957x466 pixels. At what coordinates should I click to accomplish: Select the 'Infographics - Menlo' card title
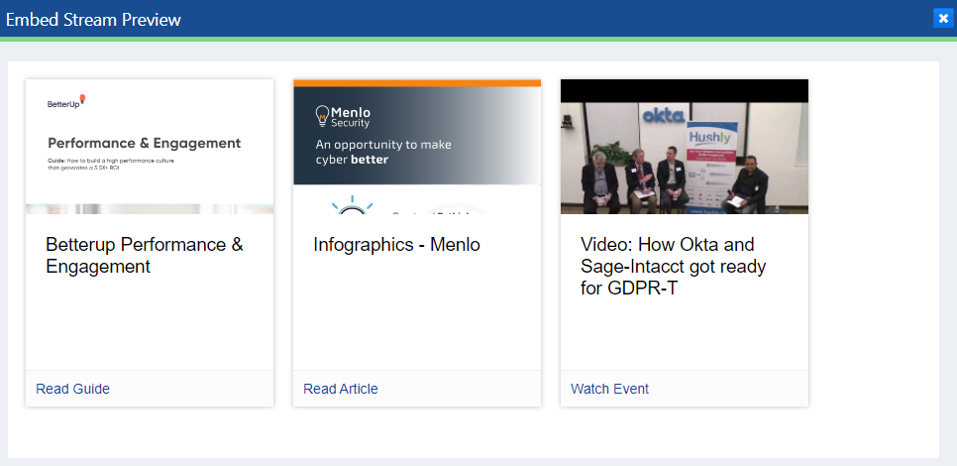pos(396,244)
